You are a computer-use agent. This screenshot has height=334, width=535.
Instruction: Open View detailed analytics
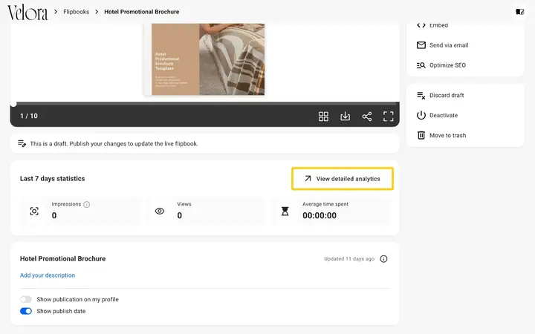click(x=343, y=179)
